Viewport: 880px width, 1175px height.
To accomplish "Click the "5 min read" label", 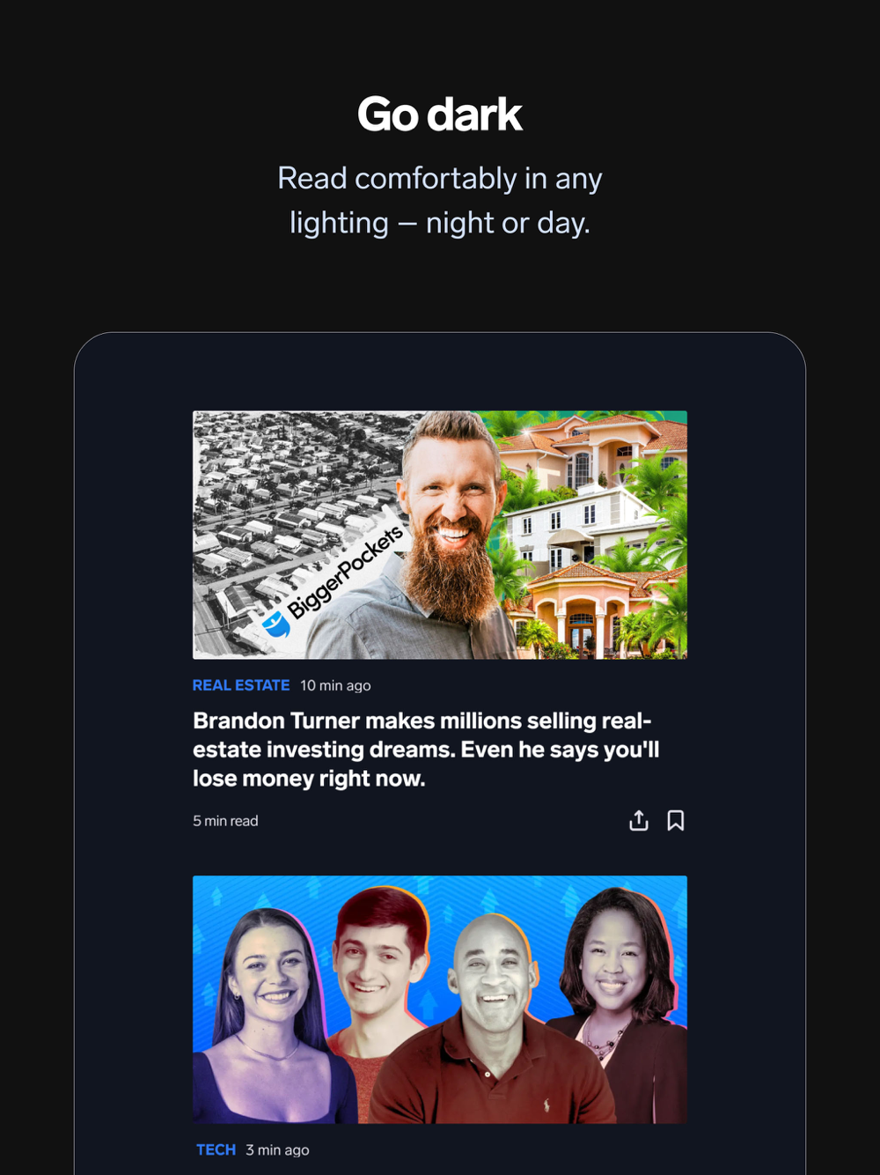I will [x=225, y=821].
